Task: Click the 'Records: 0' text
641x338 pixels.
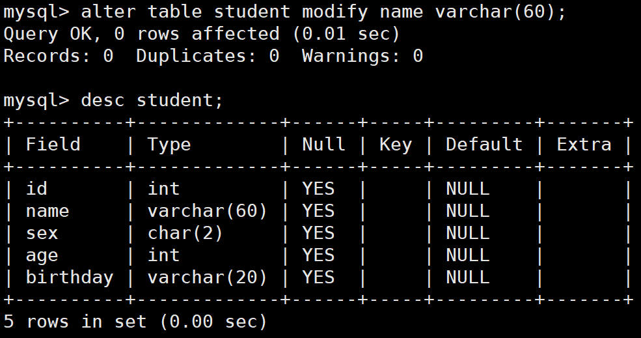Action: 59,55
